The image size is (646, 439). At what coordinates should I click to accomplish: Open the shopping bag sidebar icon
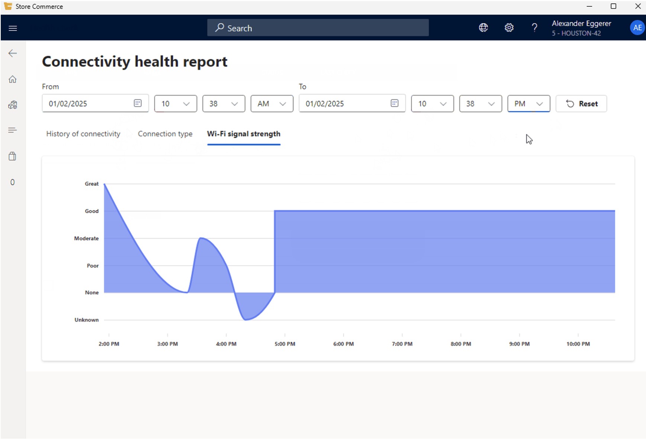(13, 156)
